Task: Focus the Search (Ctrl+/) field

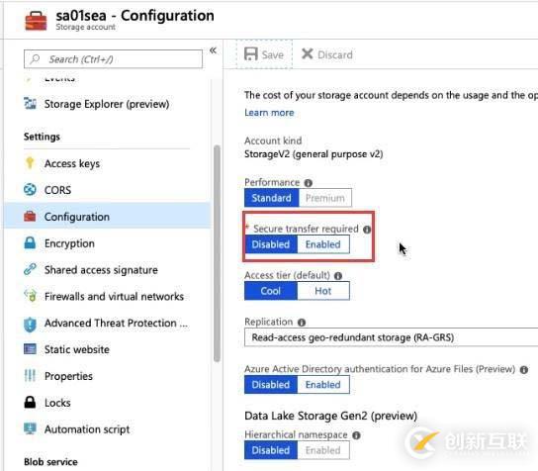Action: 113,59
